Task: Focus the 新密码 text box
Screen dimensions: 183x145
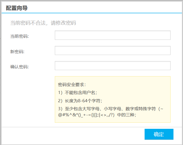Action: (113, 50)
